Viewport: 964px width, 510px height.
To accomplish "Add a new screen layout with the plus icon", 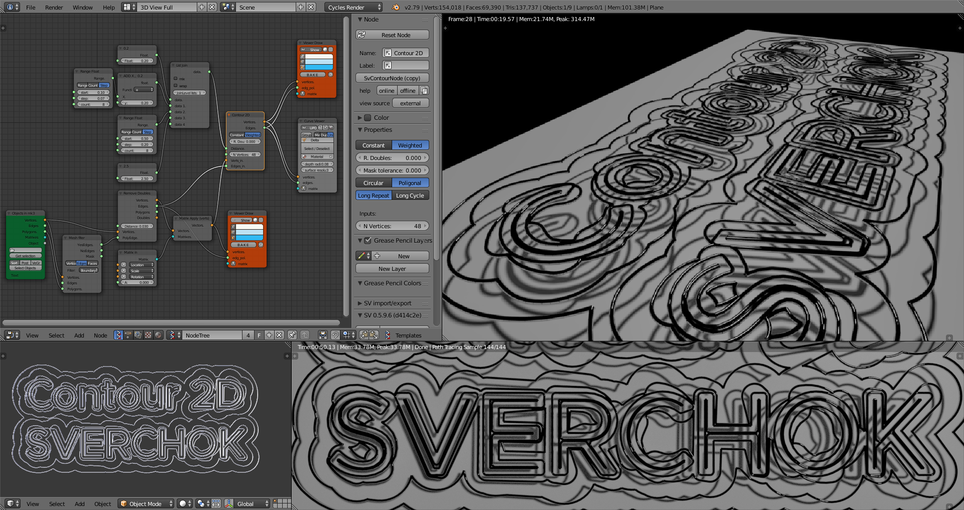I will pyautogui.click(x=202, y=7).
